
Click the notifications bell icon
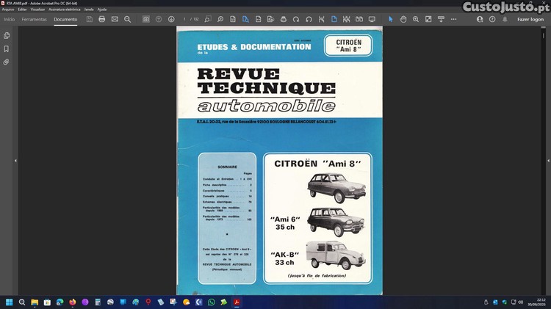tap(503, 19)
